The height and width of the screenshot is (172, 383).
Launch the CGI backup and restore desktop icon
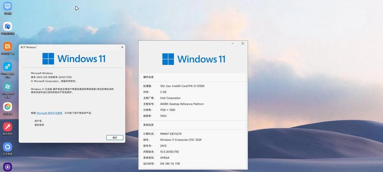tap(8, 26)
